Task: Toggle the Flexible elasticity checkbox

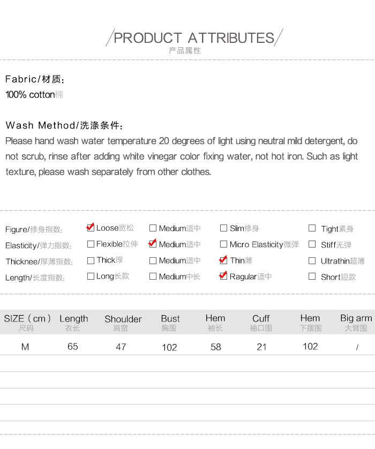Action: [91, 244]
